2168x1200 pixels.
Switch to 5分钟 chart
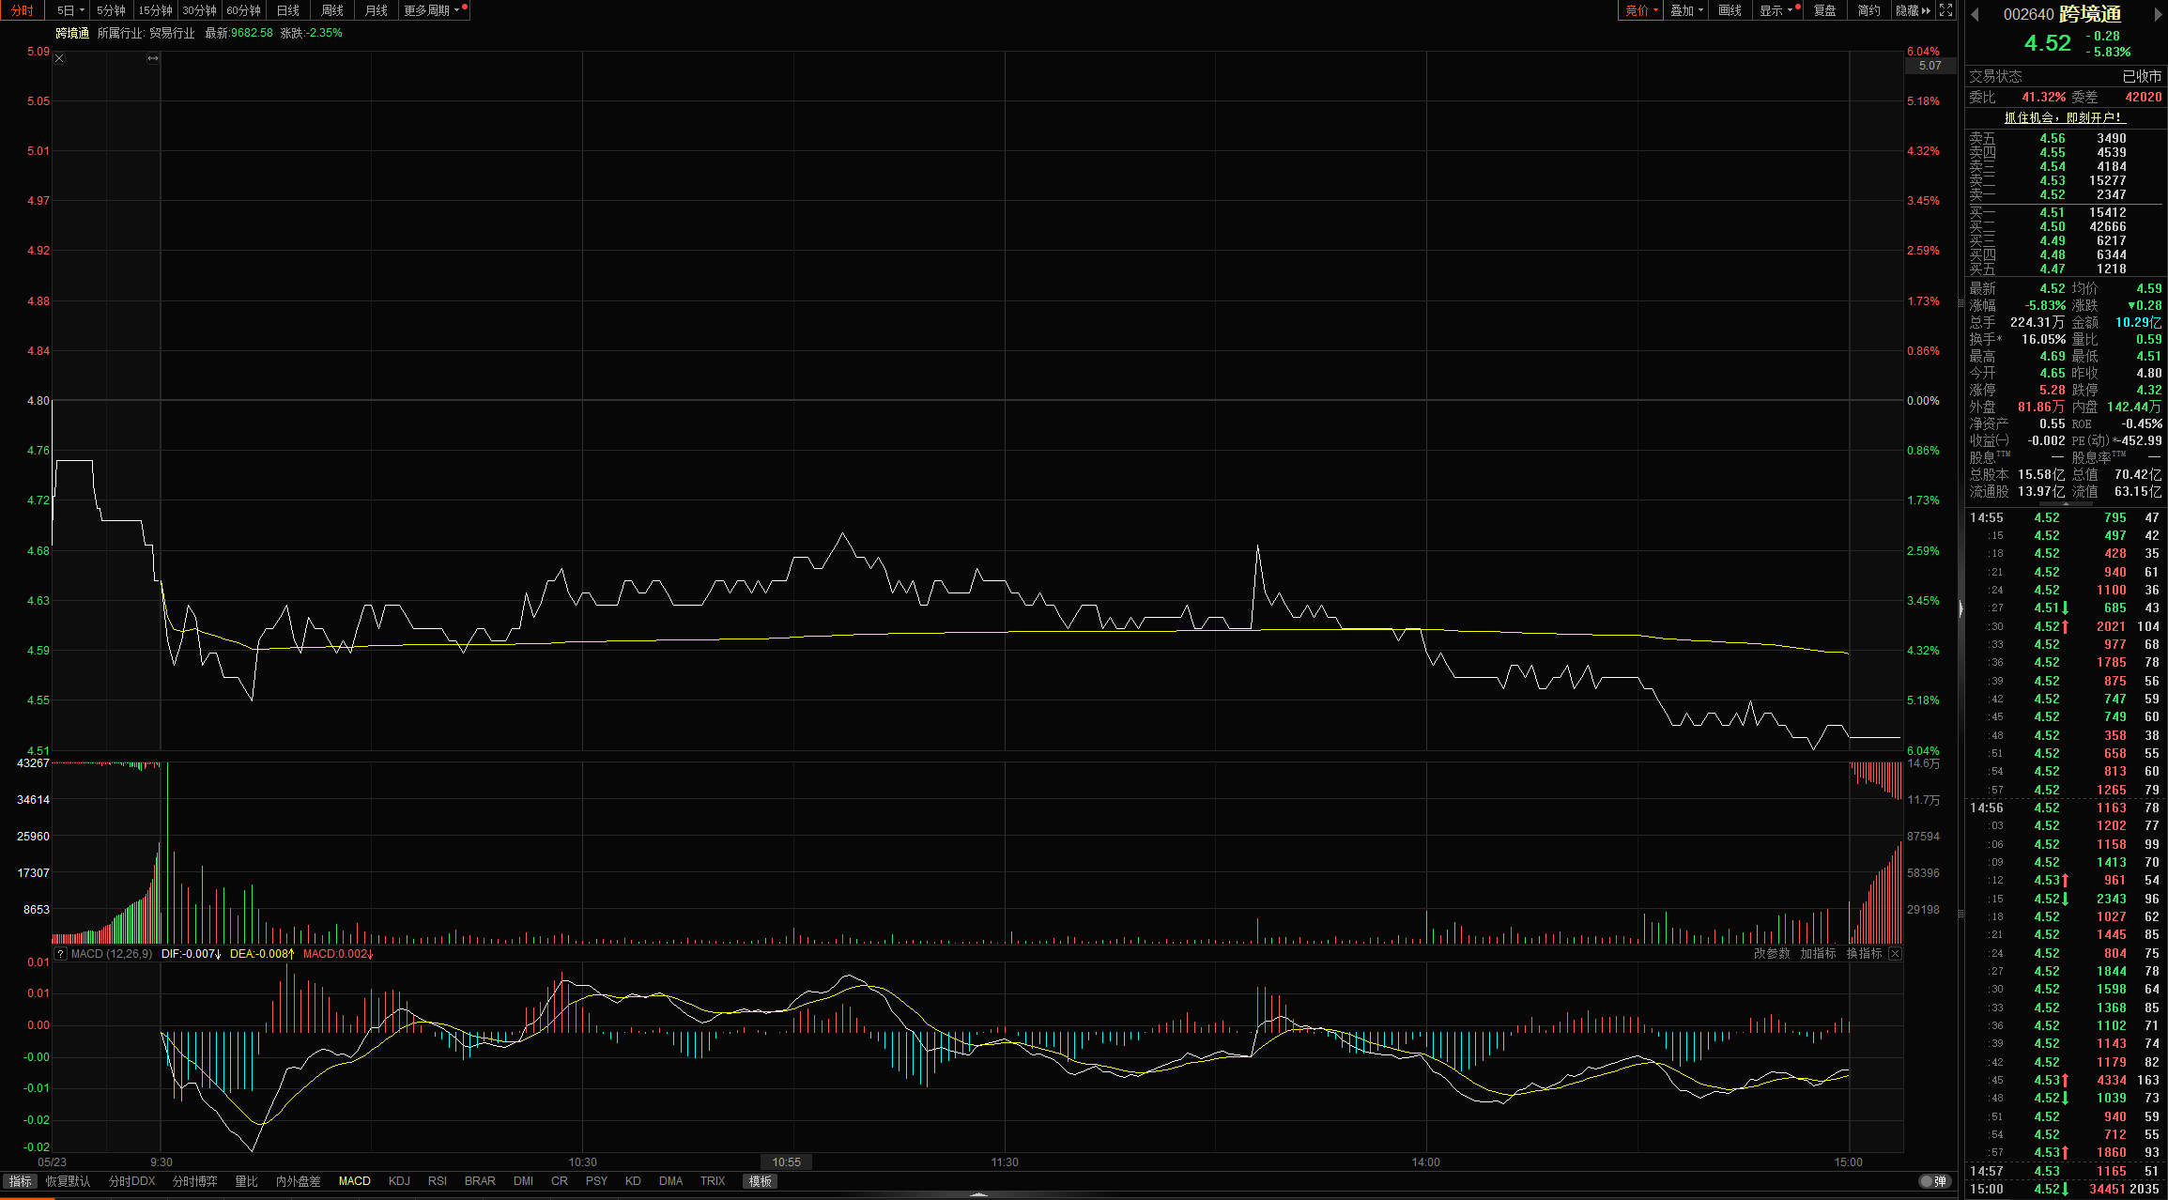tap(111, 10)
